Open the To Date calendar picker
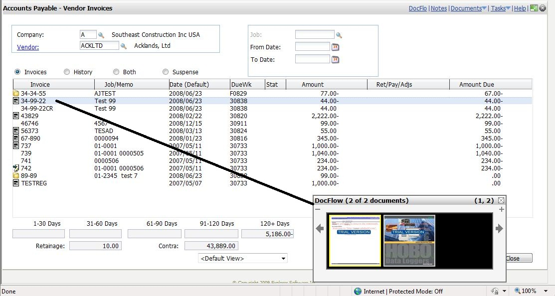The height and width of the screenshot is (296, 555). coord(335,59)
